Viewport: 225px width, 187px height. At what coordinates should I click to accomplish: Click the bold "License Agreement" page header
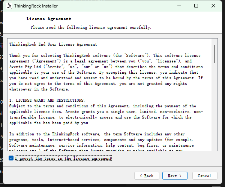(49, 19)
